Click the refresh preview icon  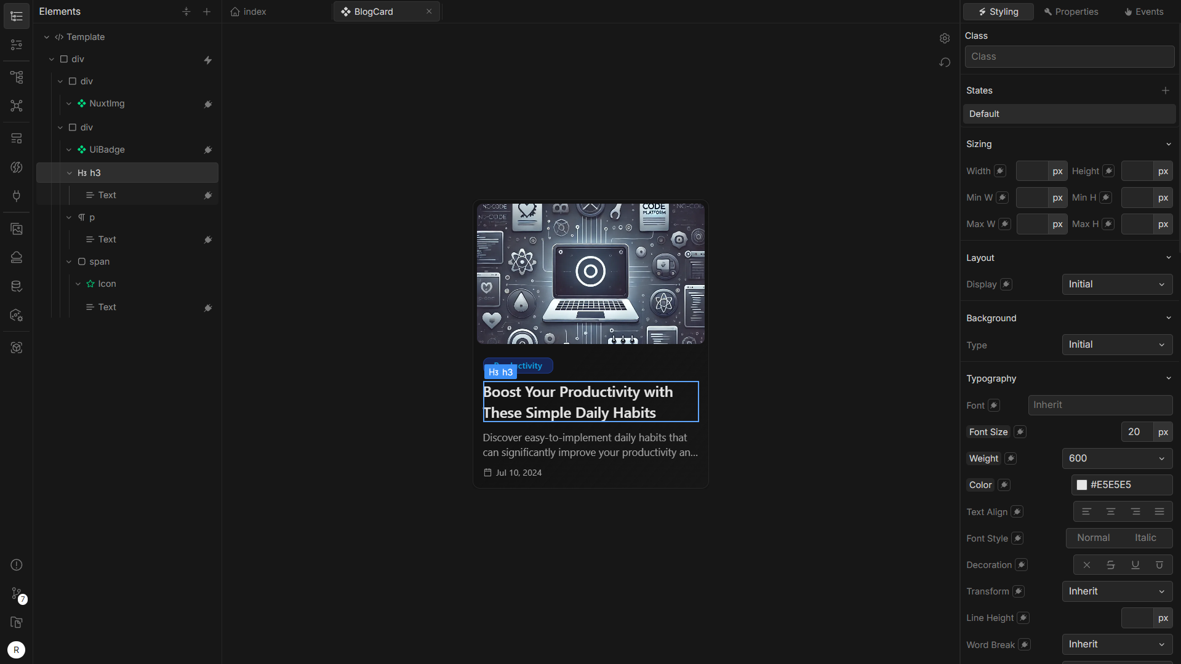(945, 62)
